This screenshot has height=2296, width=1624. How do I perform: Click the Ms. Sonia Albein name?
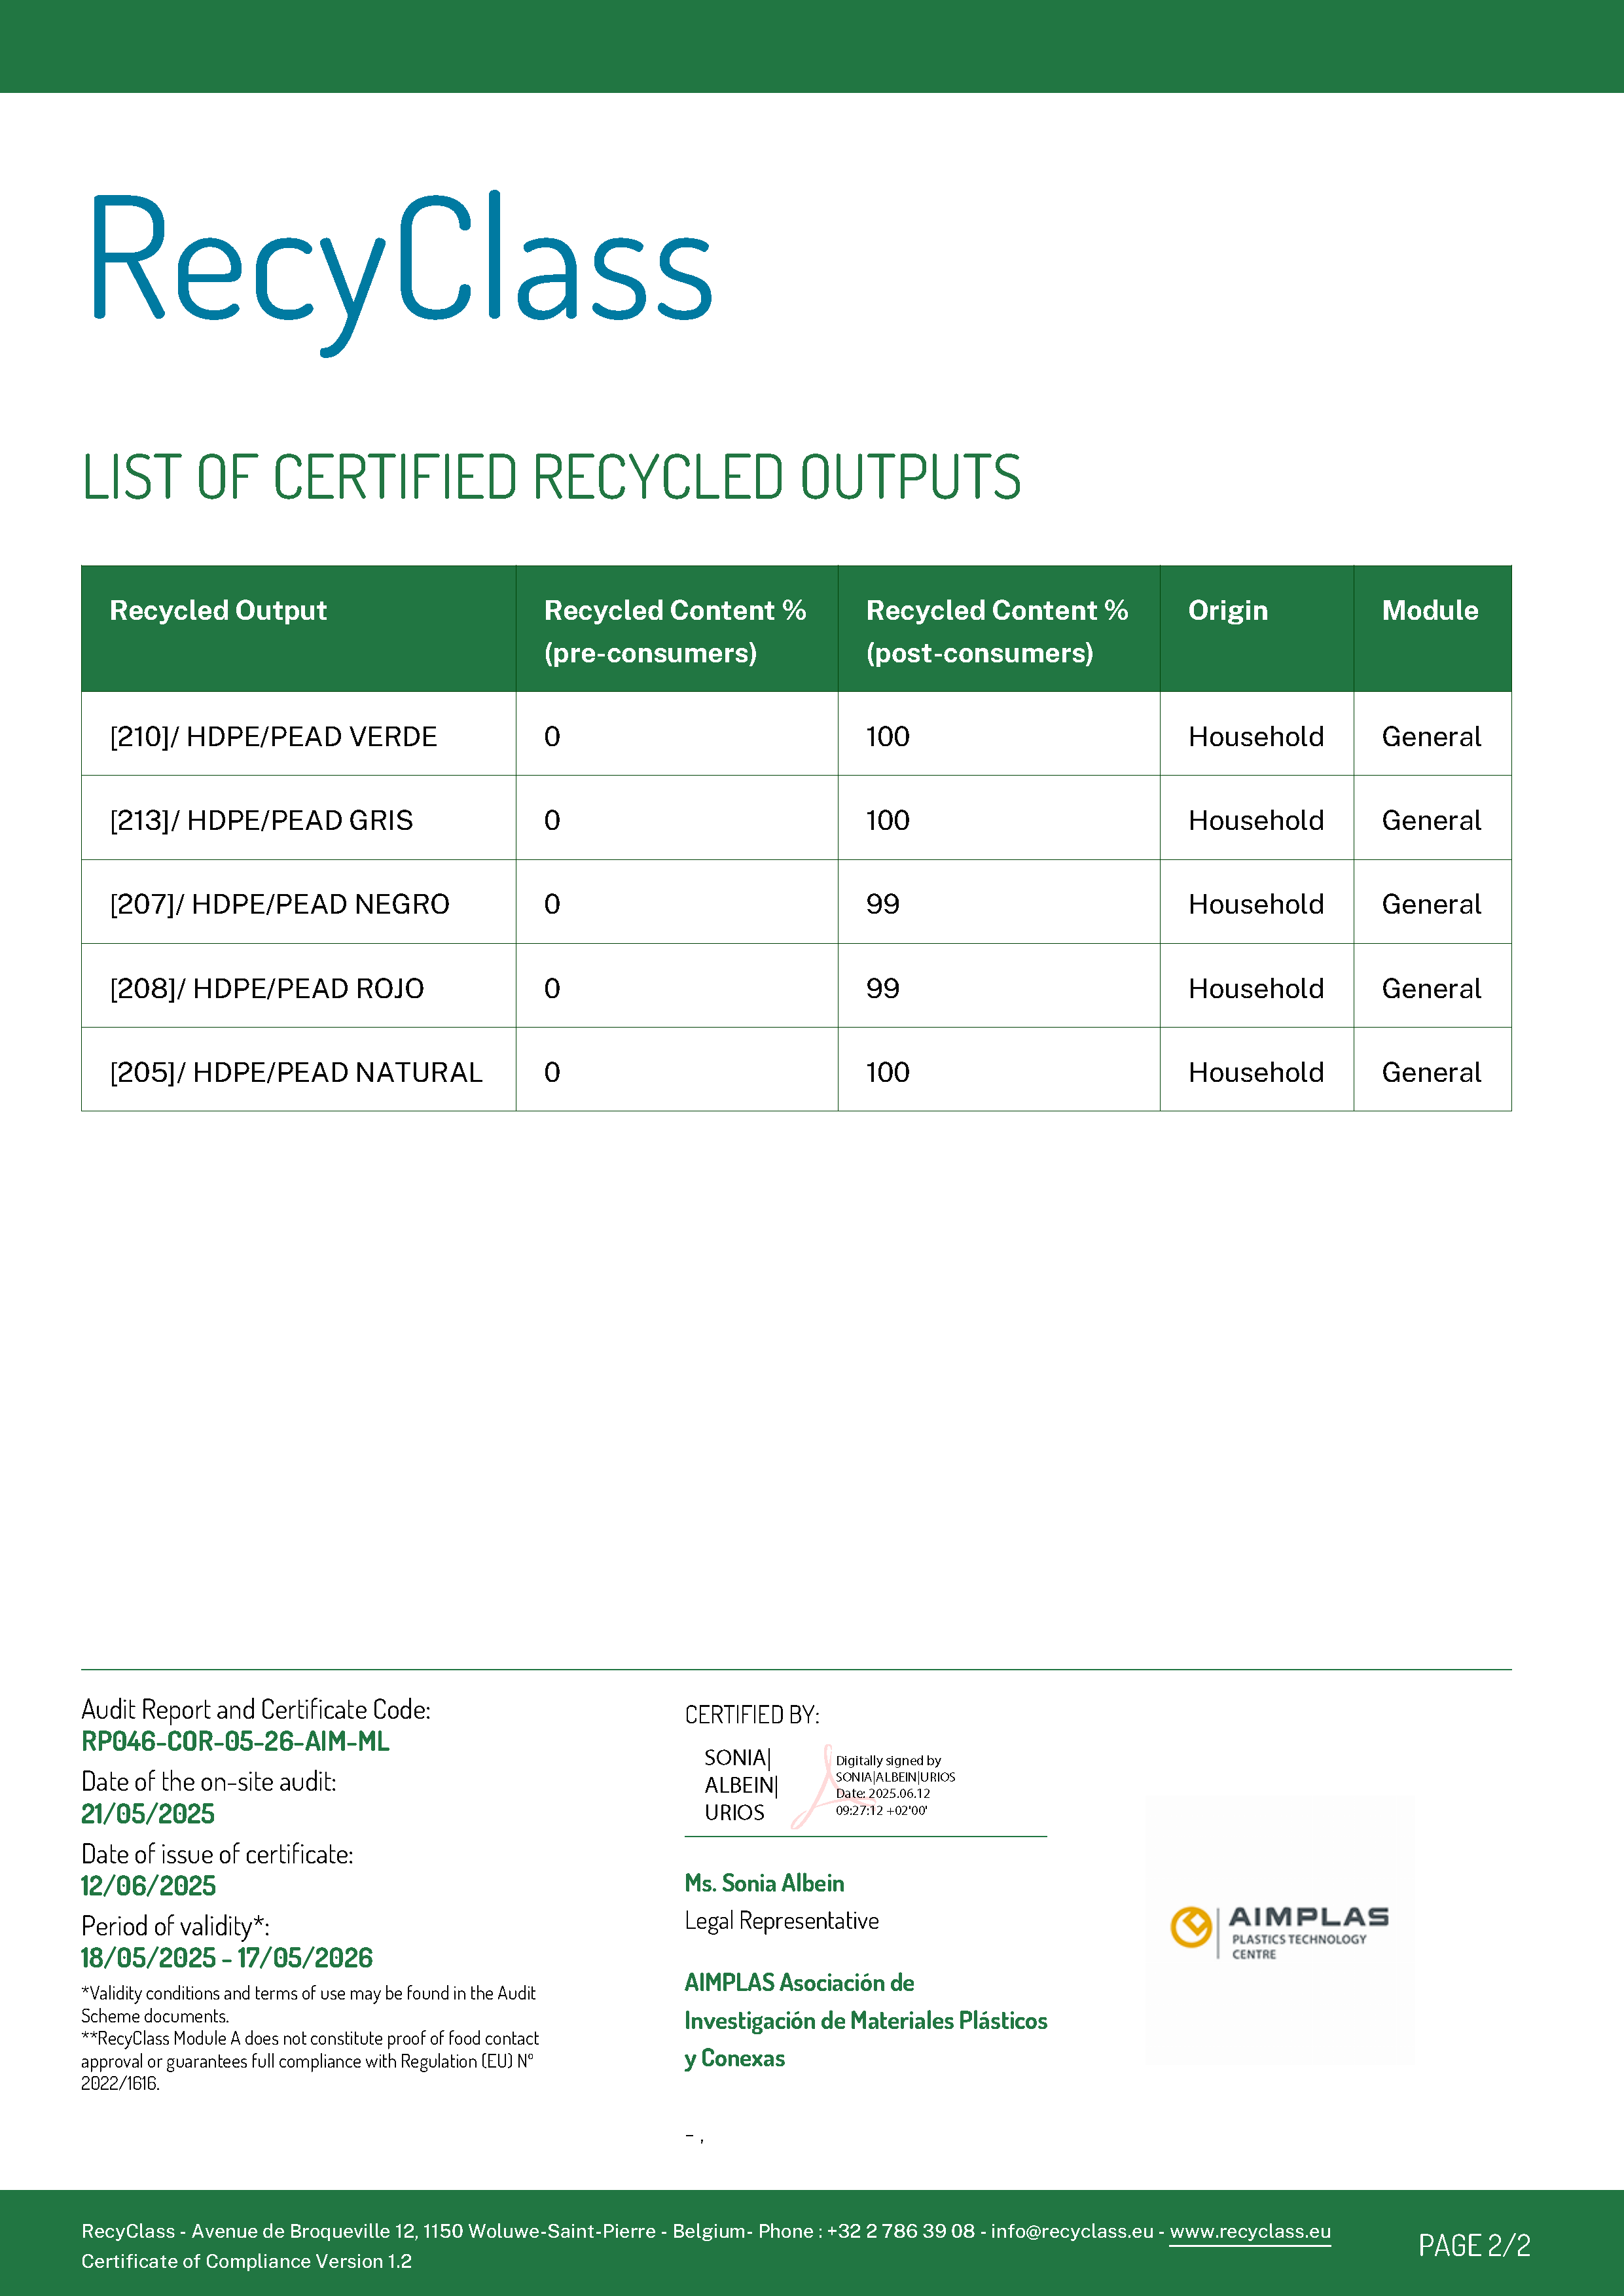coord(764,1883)
